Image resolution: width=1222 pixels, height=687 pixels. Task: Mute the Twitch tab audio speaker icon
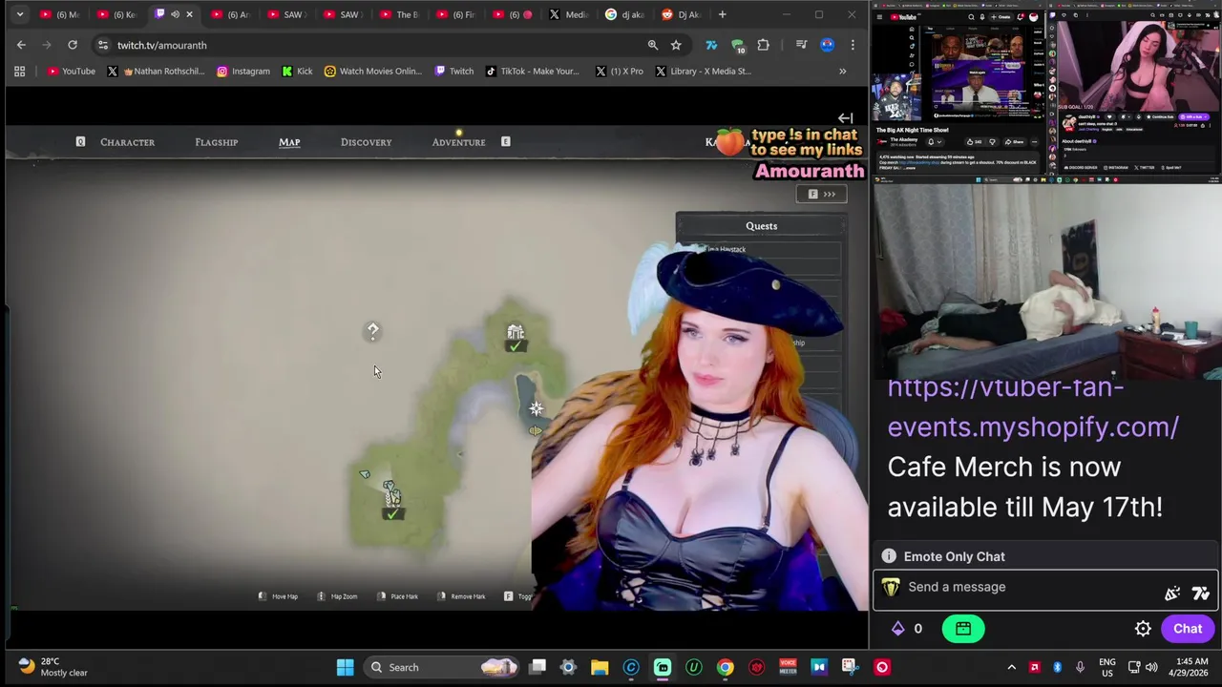point(175,14)
